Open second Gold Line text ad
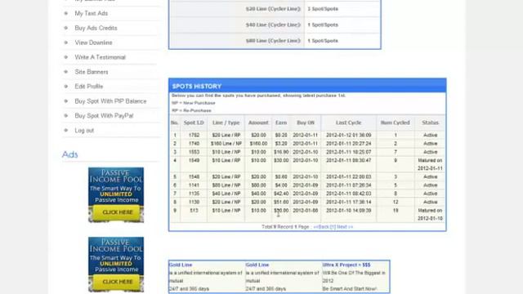This screenshot has width=523, height=294. click(257, 265)
